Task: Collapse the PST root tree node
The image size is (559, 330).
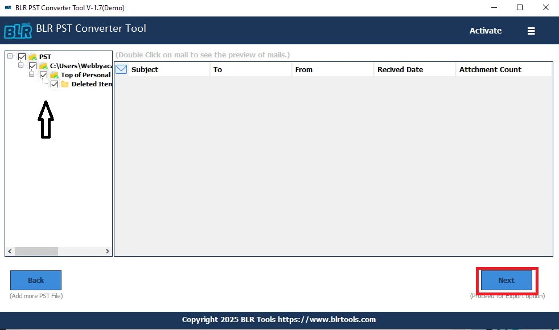Action: [x=10, y=56]
